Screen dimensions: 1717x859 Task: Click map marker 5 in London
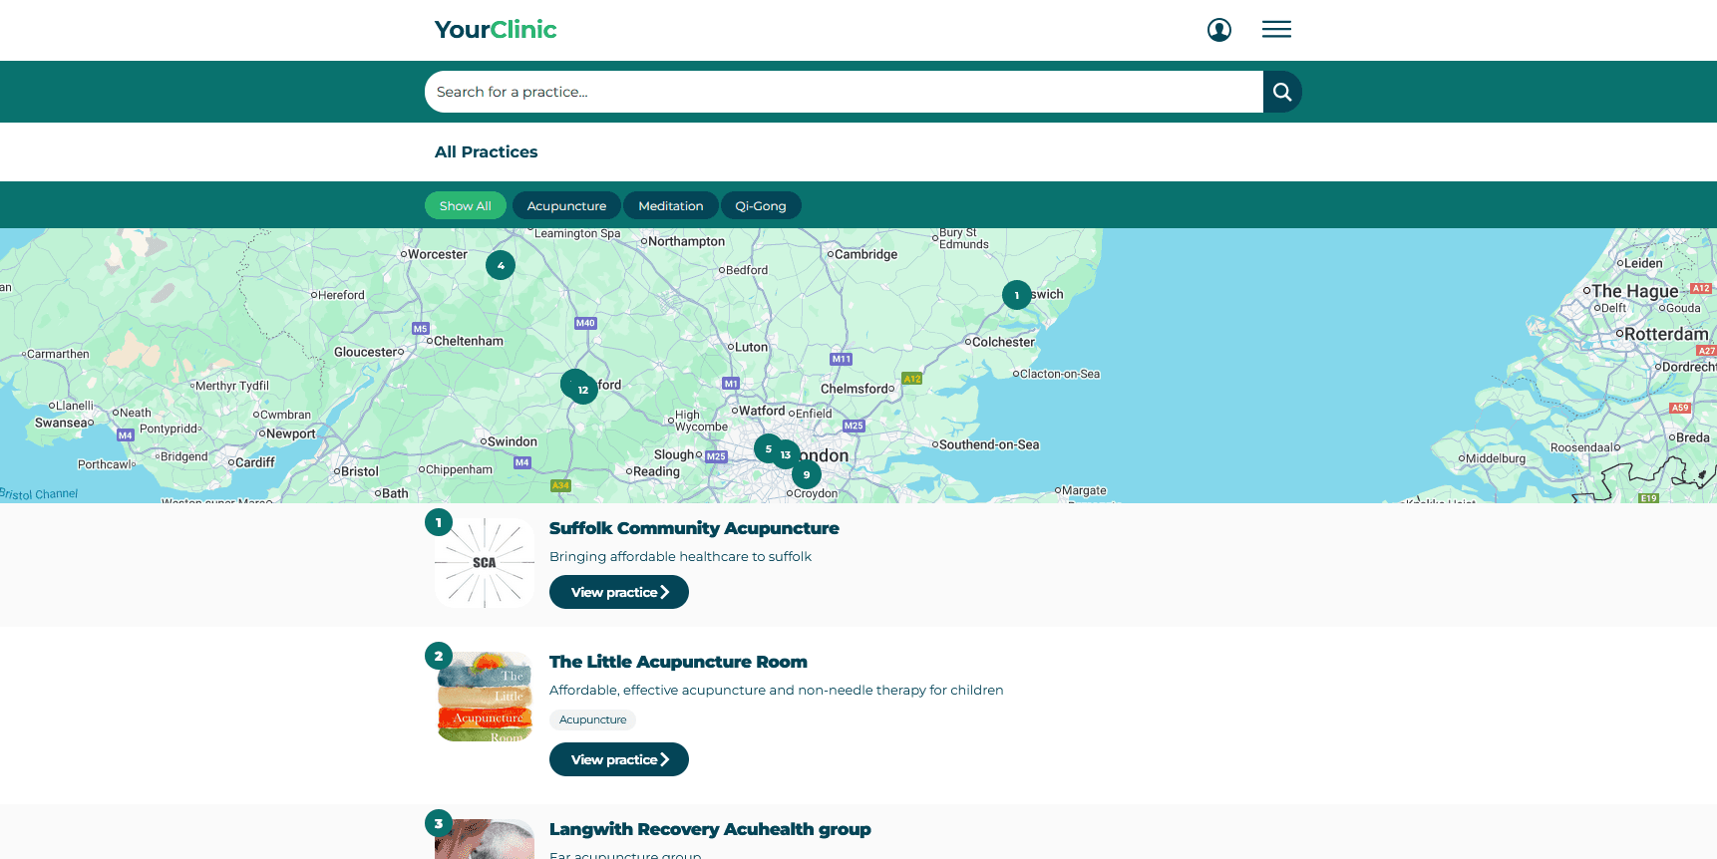pos(768,448)
